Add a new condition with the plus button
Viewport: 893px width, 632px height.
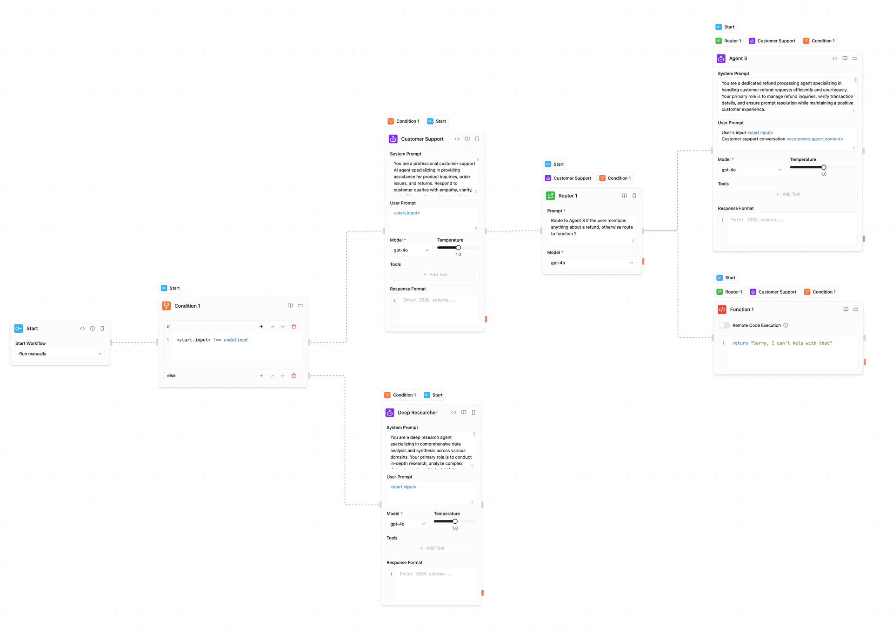(x=261, y=327)
